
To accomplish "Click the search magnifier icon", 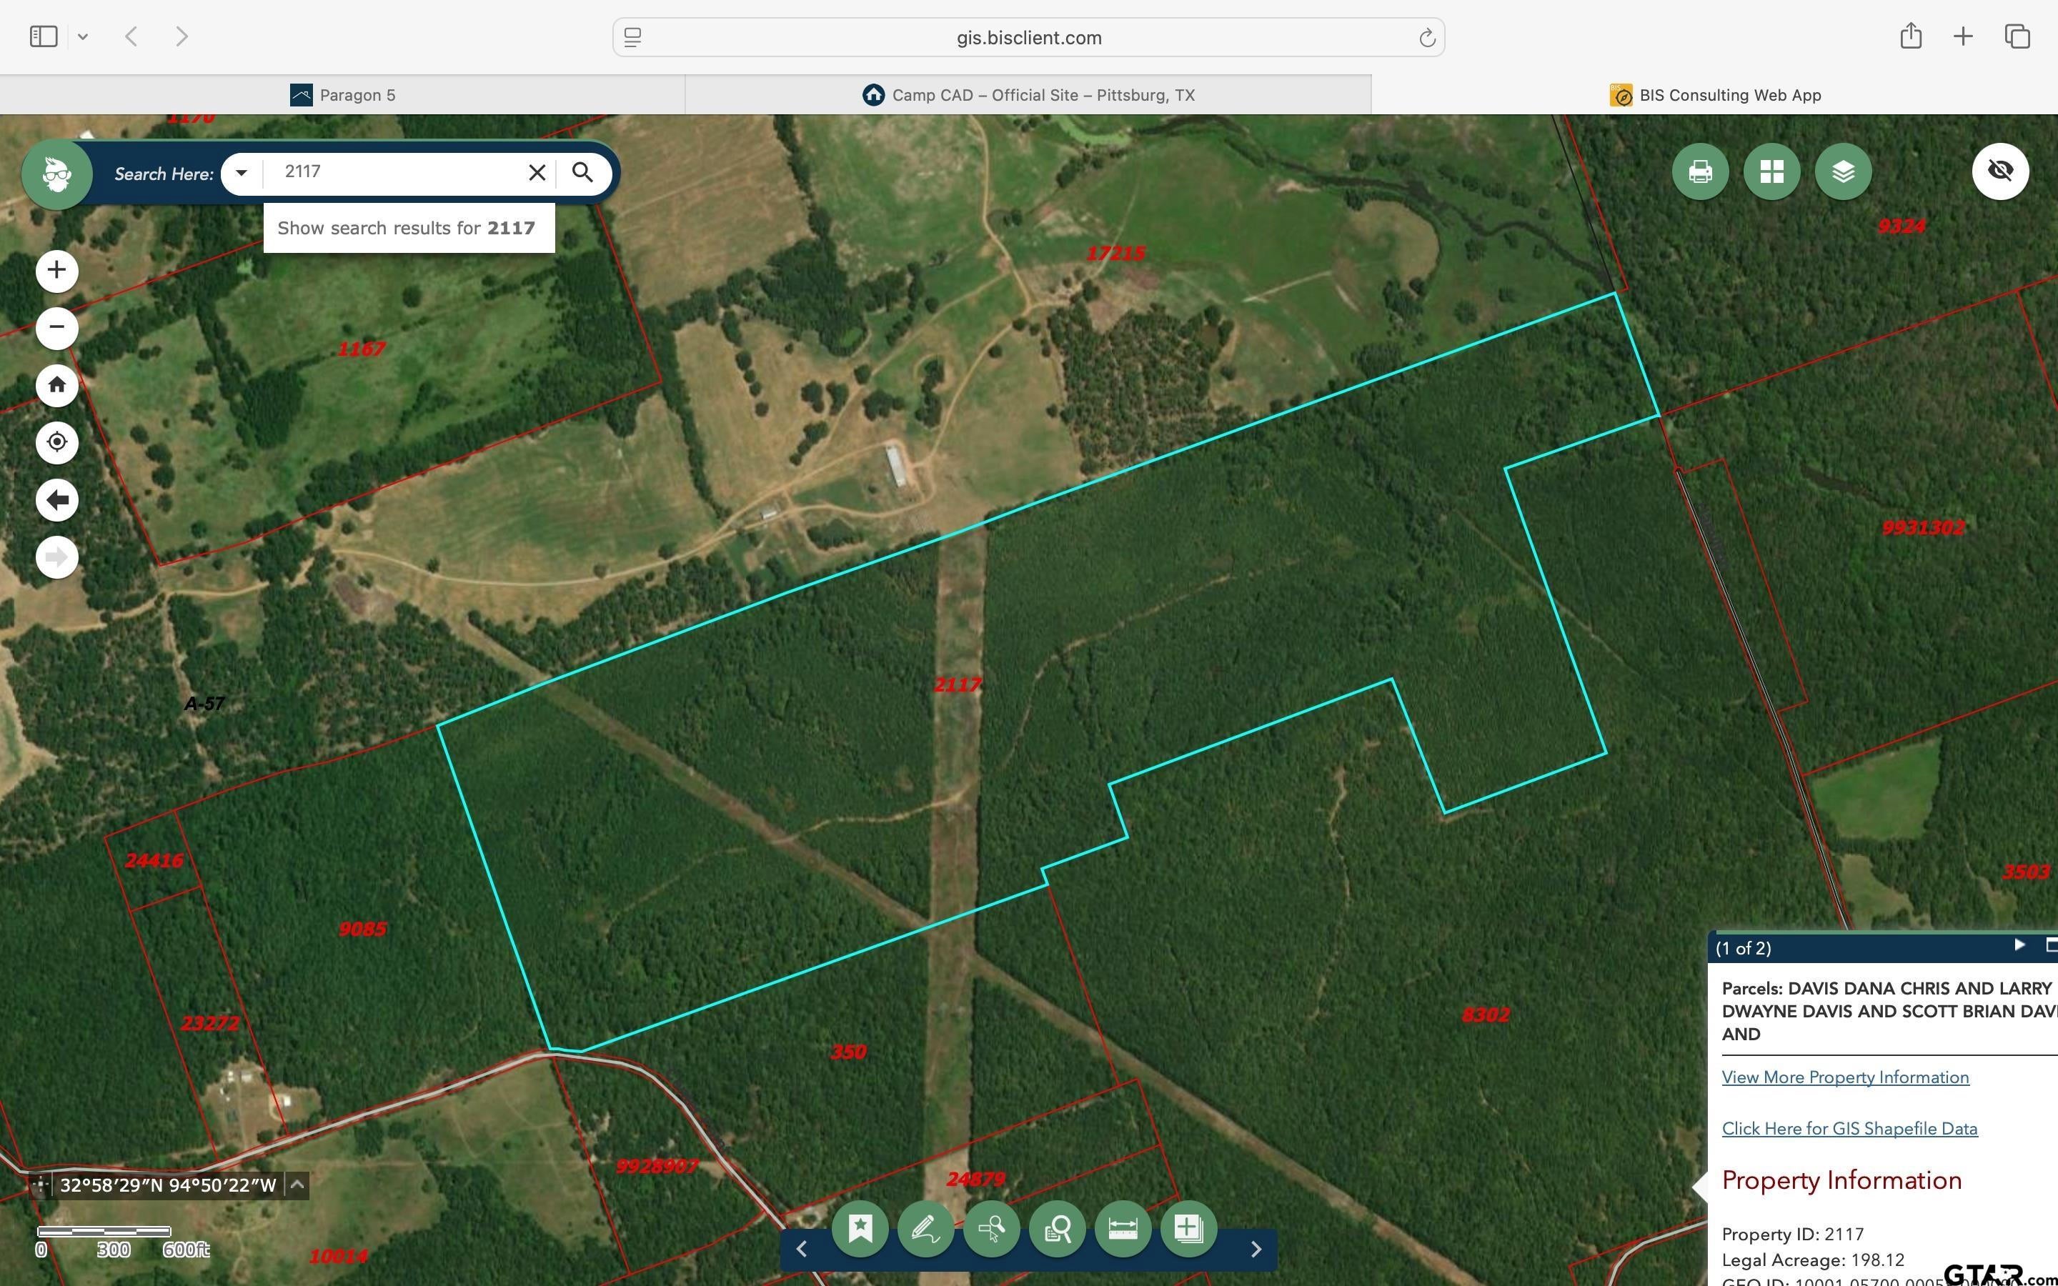I will (x=582, y=173).
